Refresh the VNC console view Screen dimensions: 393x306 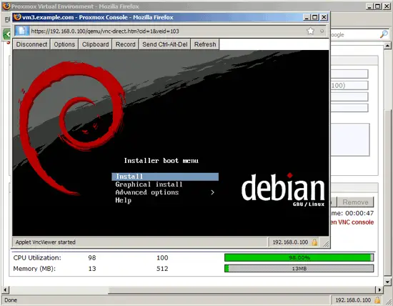(x=205, y=44)
